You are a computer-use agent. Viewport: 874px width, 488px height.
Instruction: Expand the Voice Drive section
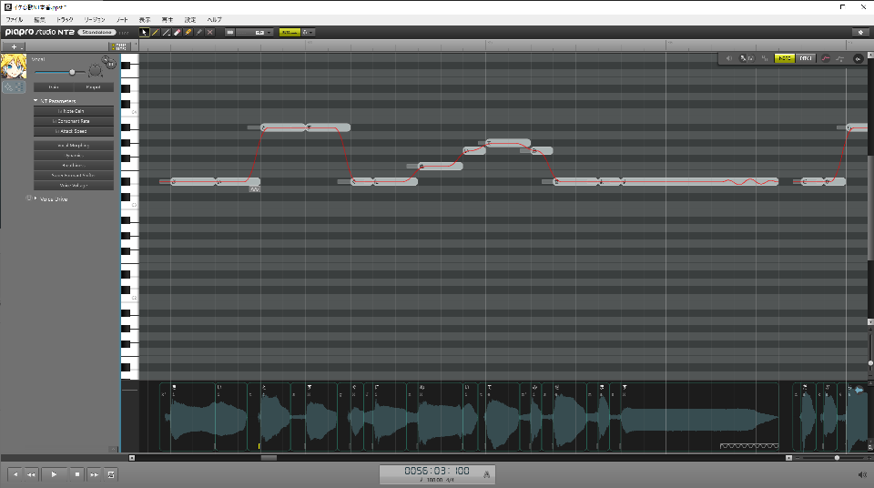36,198
